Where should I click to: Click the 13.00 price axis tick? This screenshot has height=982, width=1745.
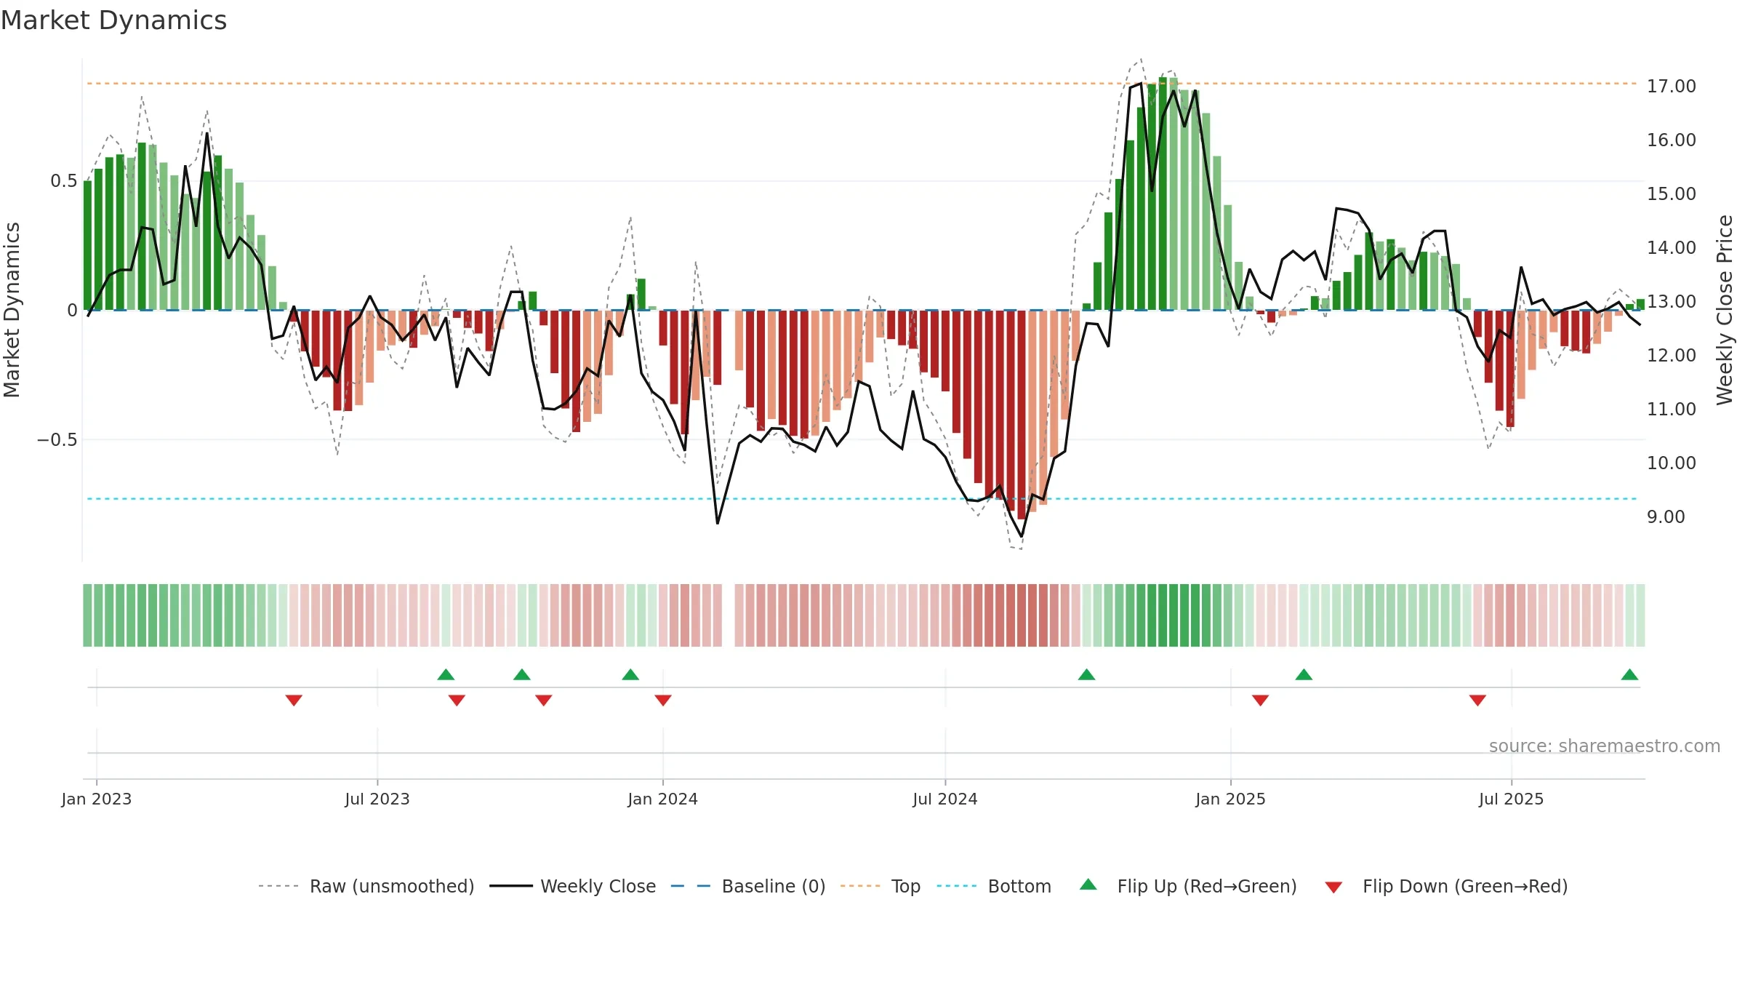coord(1672,301)
